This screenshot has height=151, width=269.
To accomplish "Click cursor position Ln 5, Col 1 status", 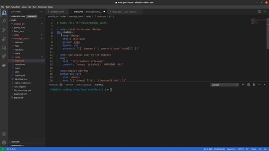I will coord(214,149).
